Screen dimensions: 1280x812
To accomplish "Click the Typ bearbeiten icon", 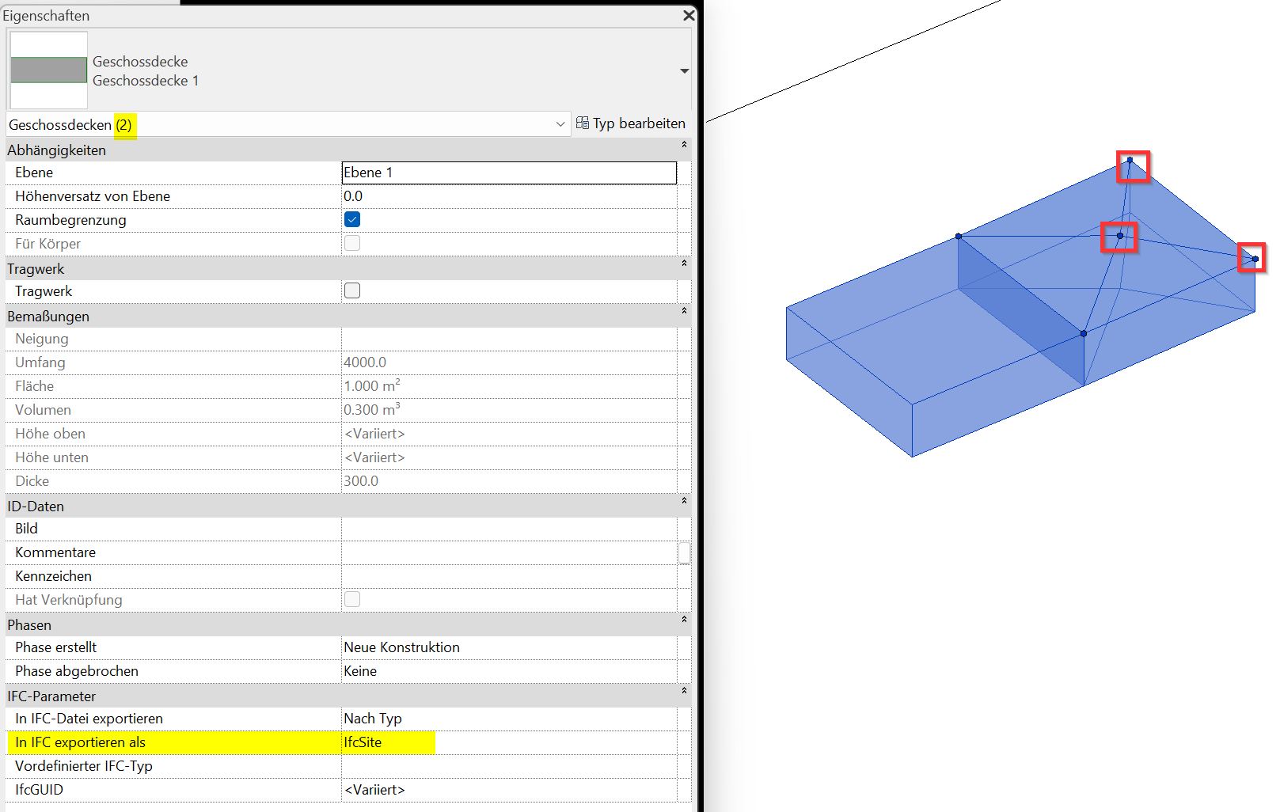I will [582, 123].
